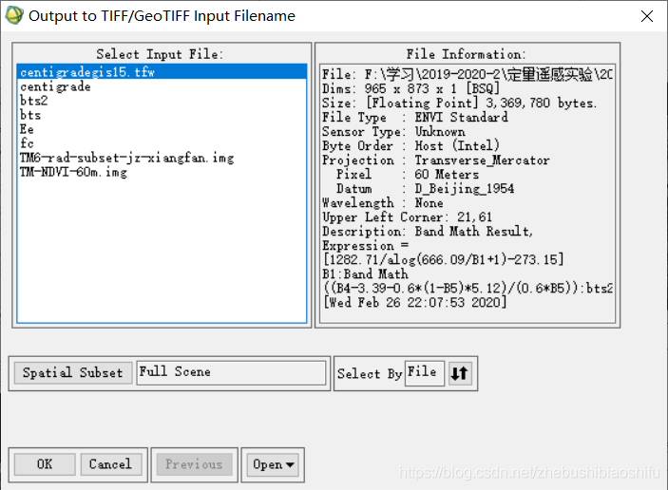Click the Select By File field
The width and height of the screenshot is (668, 490).
pos(425,373)
